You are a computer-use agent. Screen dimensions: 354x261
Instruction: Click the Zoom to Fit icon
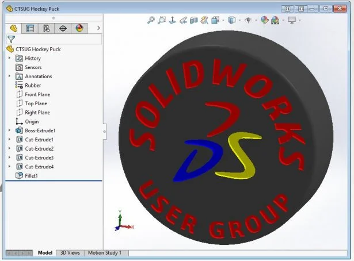coord(151,20)
